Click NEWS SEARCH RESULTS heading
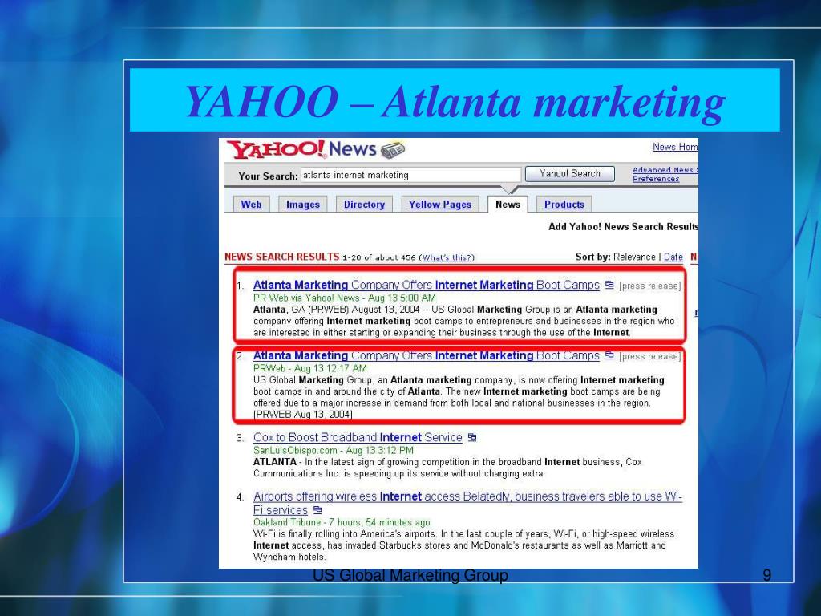This screenshot has width=821, height=616. pos(281,257)
